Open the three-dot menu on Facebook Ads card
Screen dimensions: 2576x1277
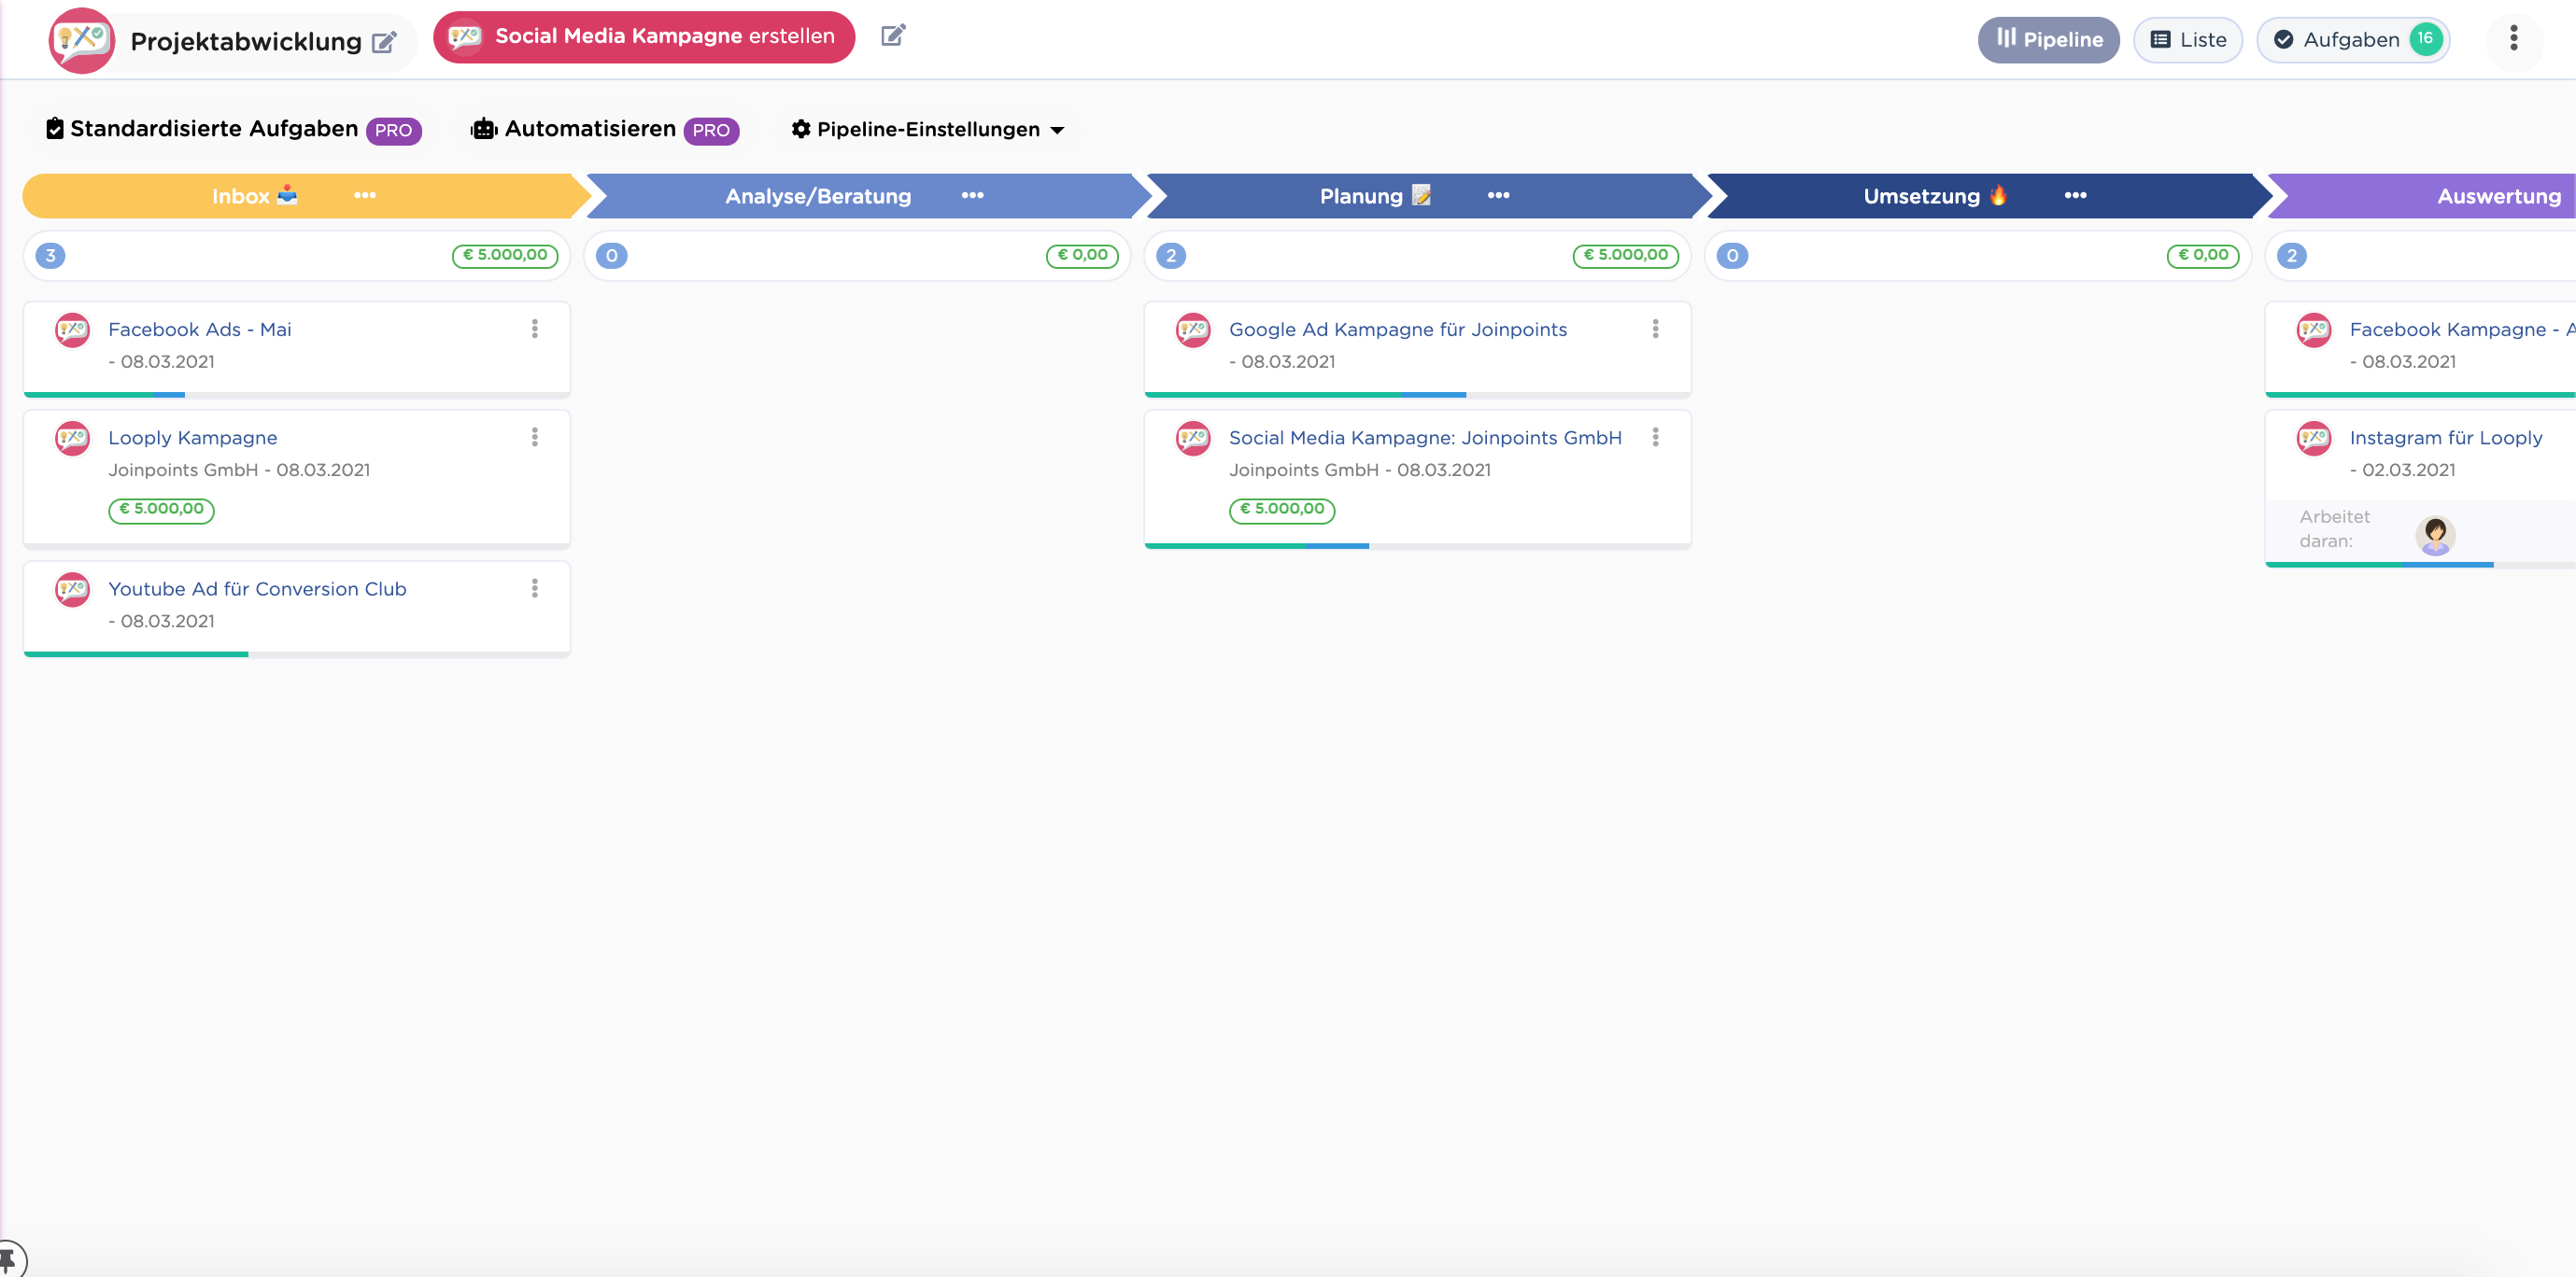tap(535, 328)
